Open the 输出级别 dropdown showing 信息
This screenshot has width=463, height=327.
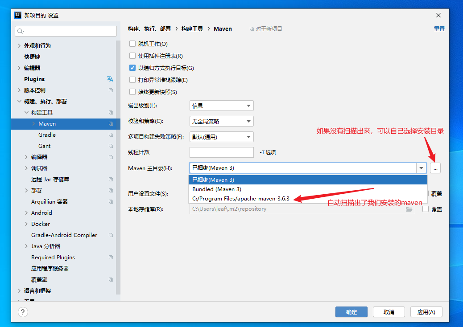[221, 106]
